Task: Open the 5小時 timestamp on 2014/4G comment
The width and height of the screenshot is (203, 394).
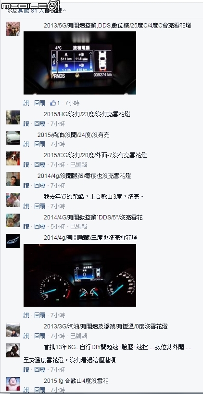Action: point(58,226)
